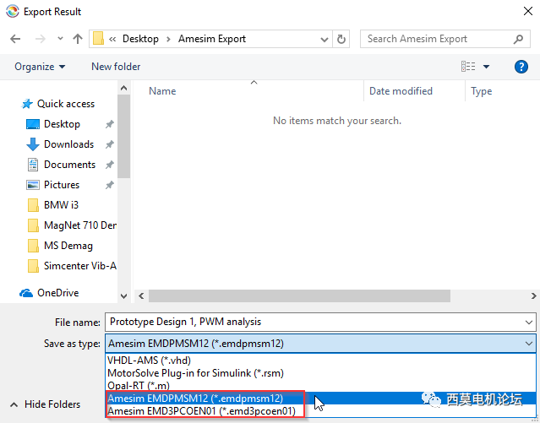This screenshot has height=423, width=540.
Task: Click Hide Folders button
Action: coord(45,404)
